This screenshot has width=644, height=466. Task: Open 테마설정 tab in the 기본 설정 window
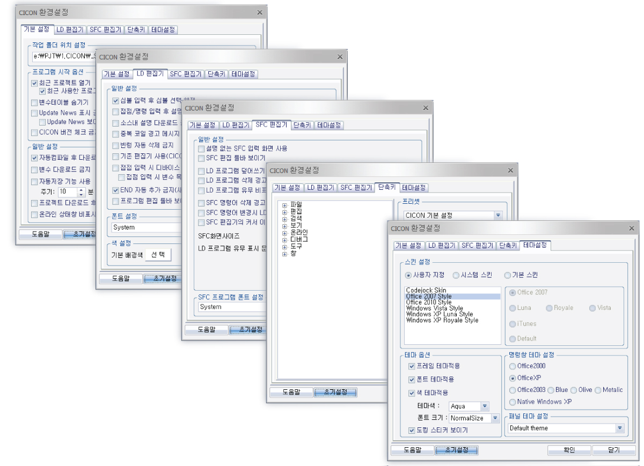(163, 30)
